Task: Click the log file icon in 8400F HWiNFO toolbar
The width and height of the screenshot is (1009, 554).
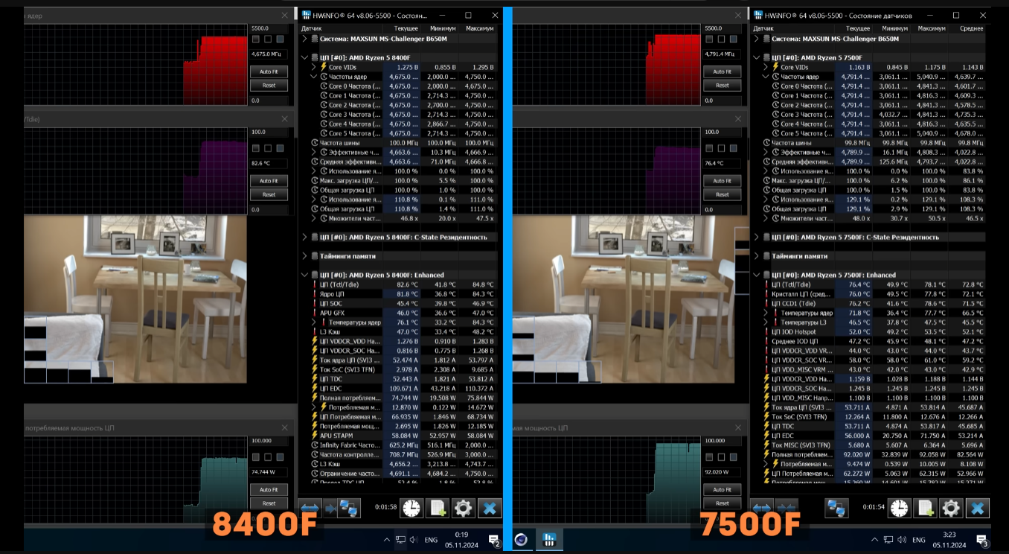Action: (x=437, y=509)
